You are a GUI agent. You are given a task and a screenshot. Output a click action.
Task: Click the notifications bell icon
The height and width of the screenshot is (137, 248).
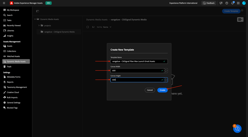[x=232, y=3]
